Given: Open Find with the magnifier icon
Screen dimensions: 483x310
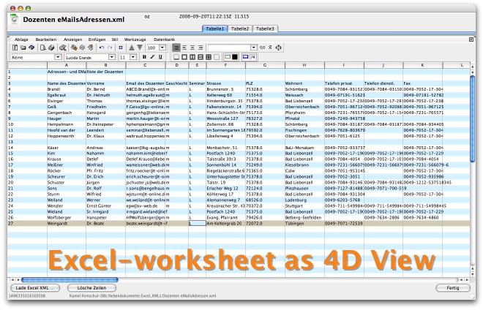Looking at the screenshot, I should click(63, 48).
